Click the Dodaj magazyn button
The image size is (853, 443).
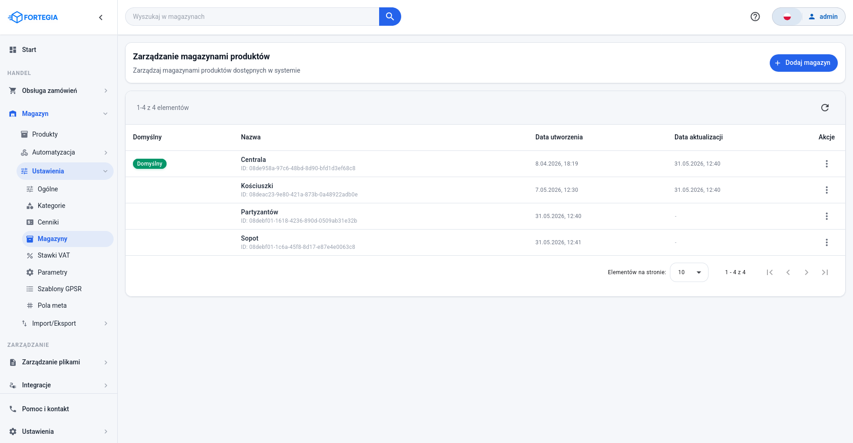coord(803,63)
